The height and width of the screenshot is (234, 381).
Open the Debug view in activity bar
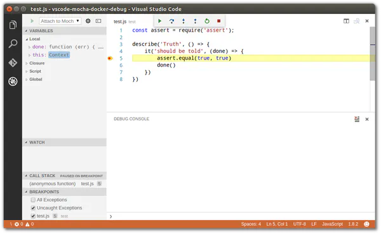coord(13,82)
